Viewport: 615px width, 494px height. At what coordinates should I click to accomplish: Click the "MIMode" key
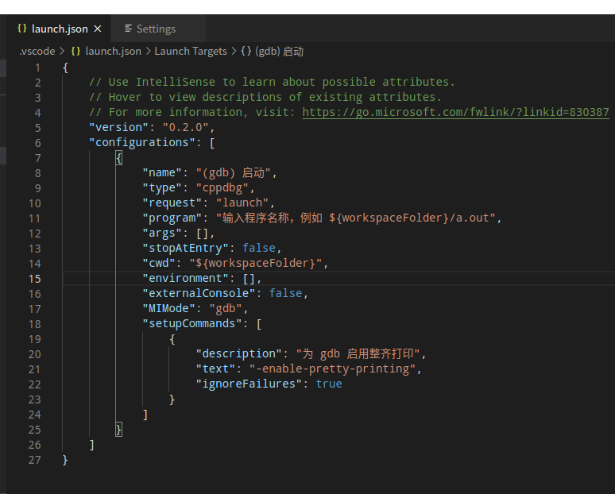168,309
